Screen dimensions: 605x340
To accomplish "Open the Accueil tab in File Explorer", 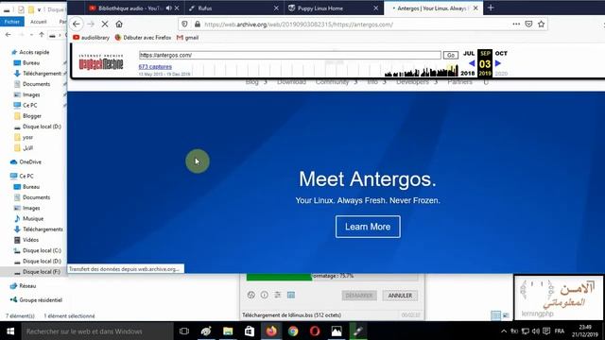I will [39, 22].
